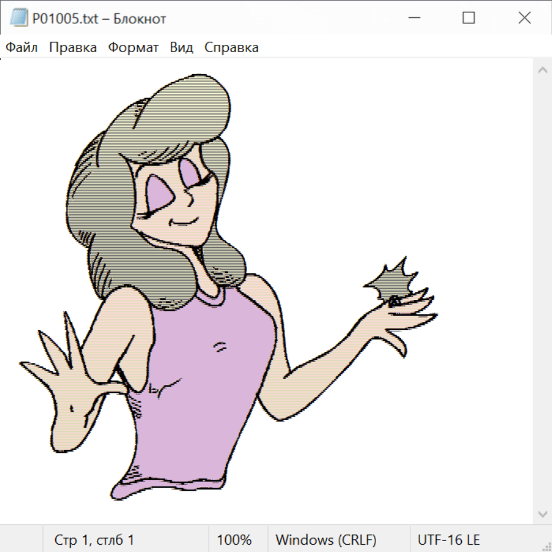
Task: Click the Стр 1, стлб 1 indicator
Action: [x=94, y=540]
